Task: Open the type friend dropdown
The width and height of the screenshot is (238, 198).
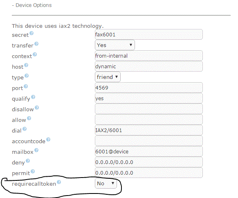Action: pos(108,77)
